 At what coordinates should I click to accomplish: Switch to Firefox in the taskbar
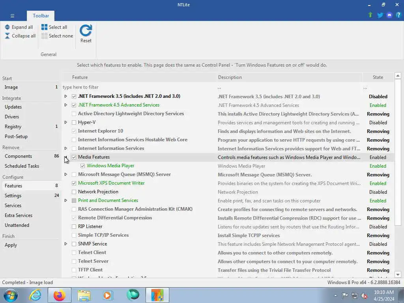60,295
